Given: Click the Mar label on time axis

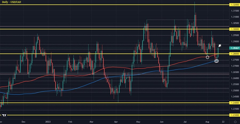Looking at the screenshot, I should click(91, 122).
